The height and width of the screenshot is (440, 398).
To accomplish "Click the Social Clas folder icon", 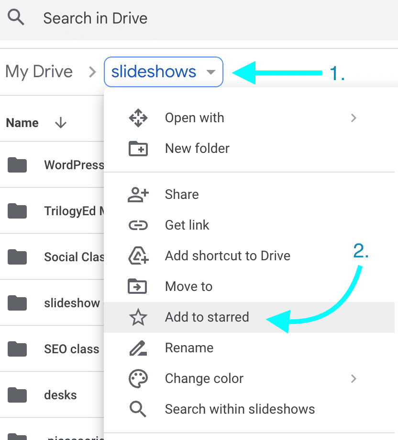I will pos(17,257).
